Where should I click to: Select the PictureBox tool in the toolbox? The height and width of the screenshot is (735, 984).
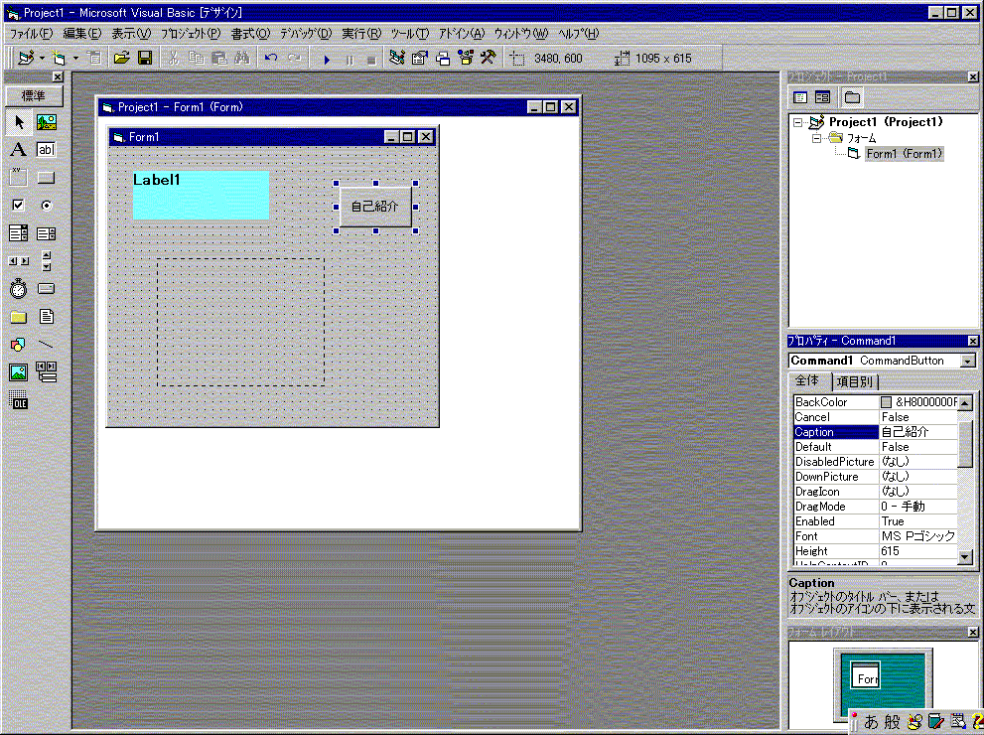[x=46, y=122]
